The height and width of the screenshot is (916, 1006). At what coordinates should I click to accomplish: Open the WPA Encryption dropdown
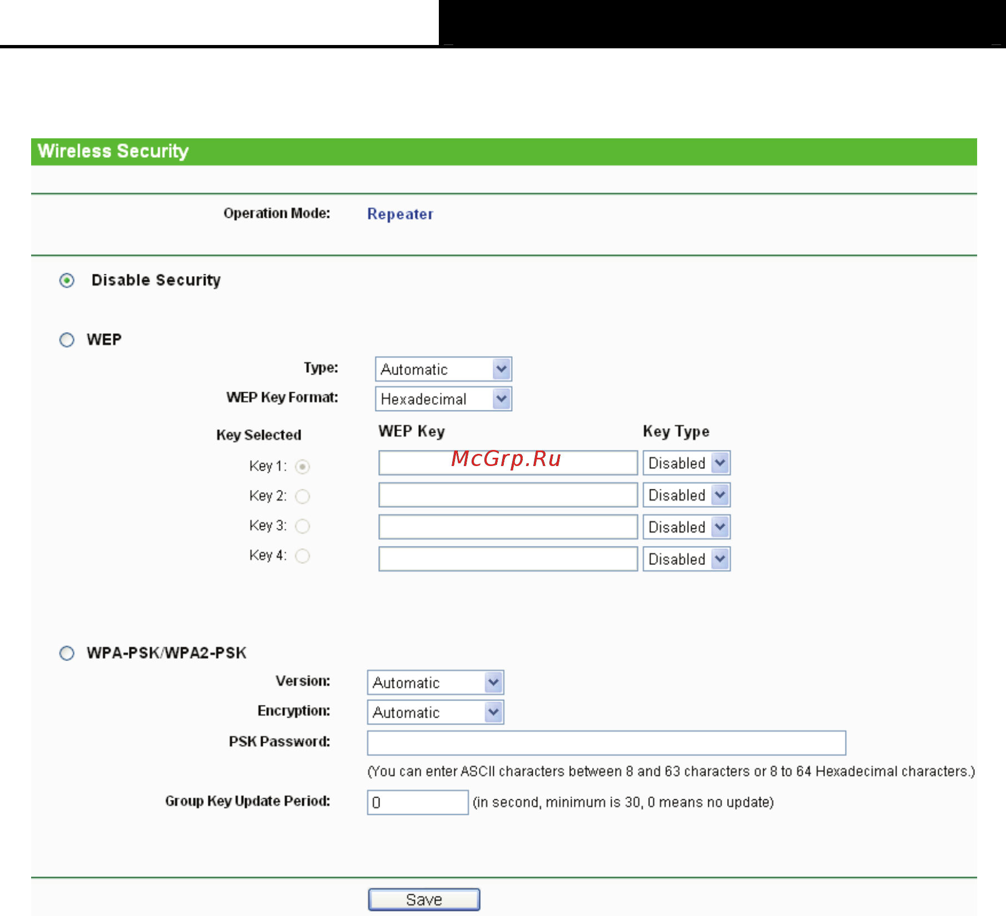click(436, 712)
